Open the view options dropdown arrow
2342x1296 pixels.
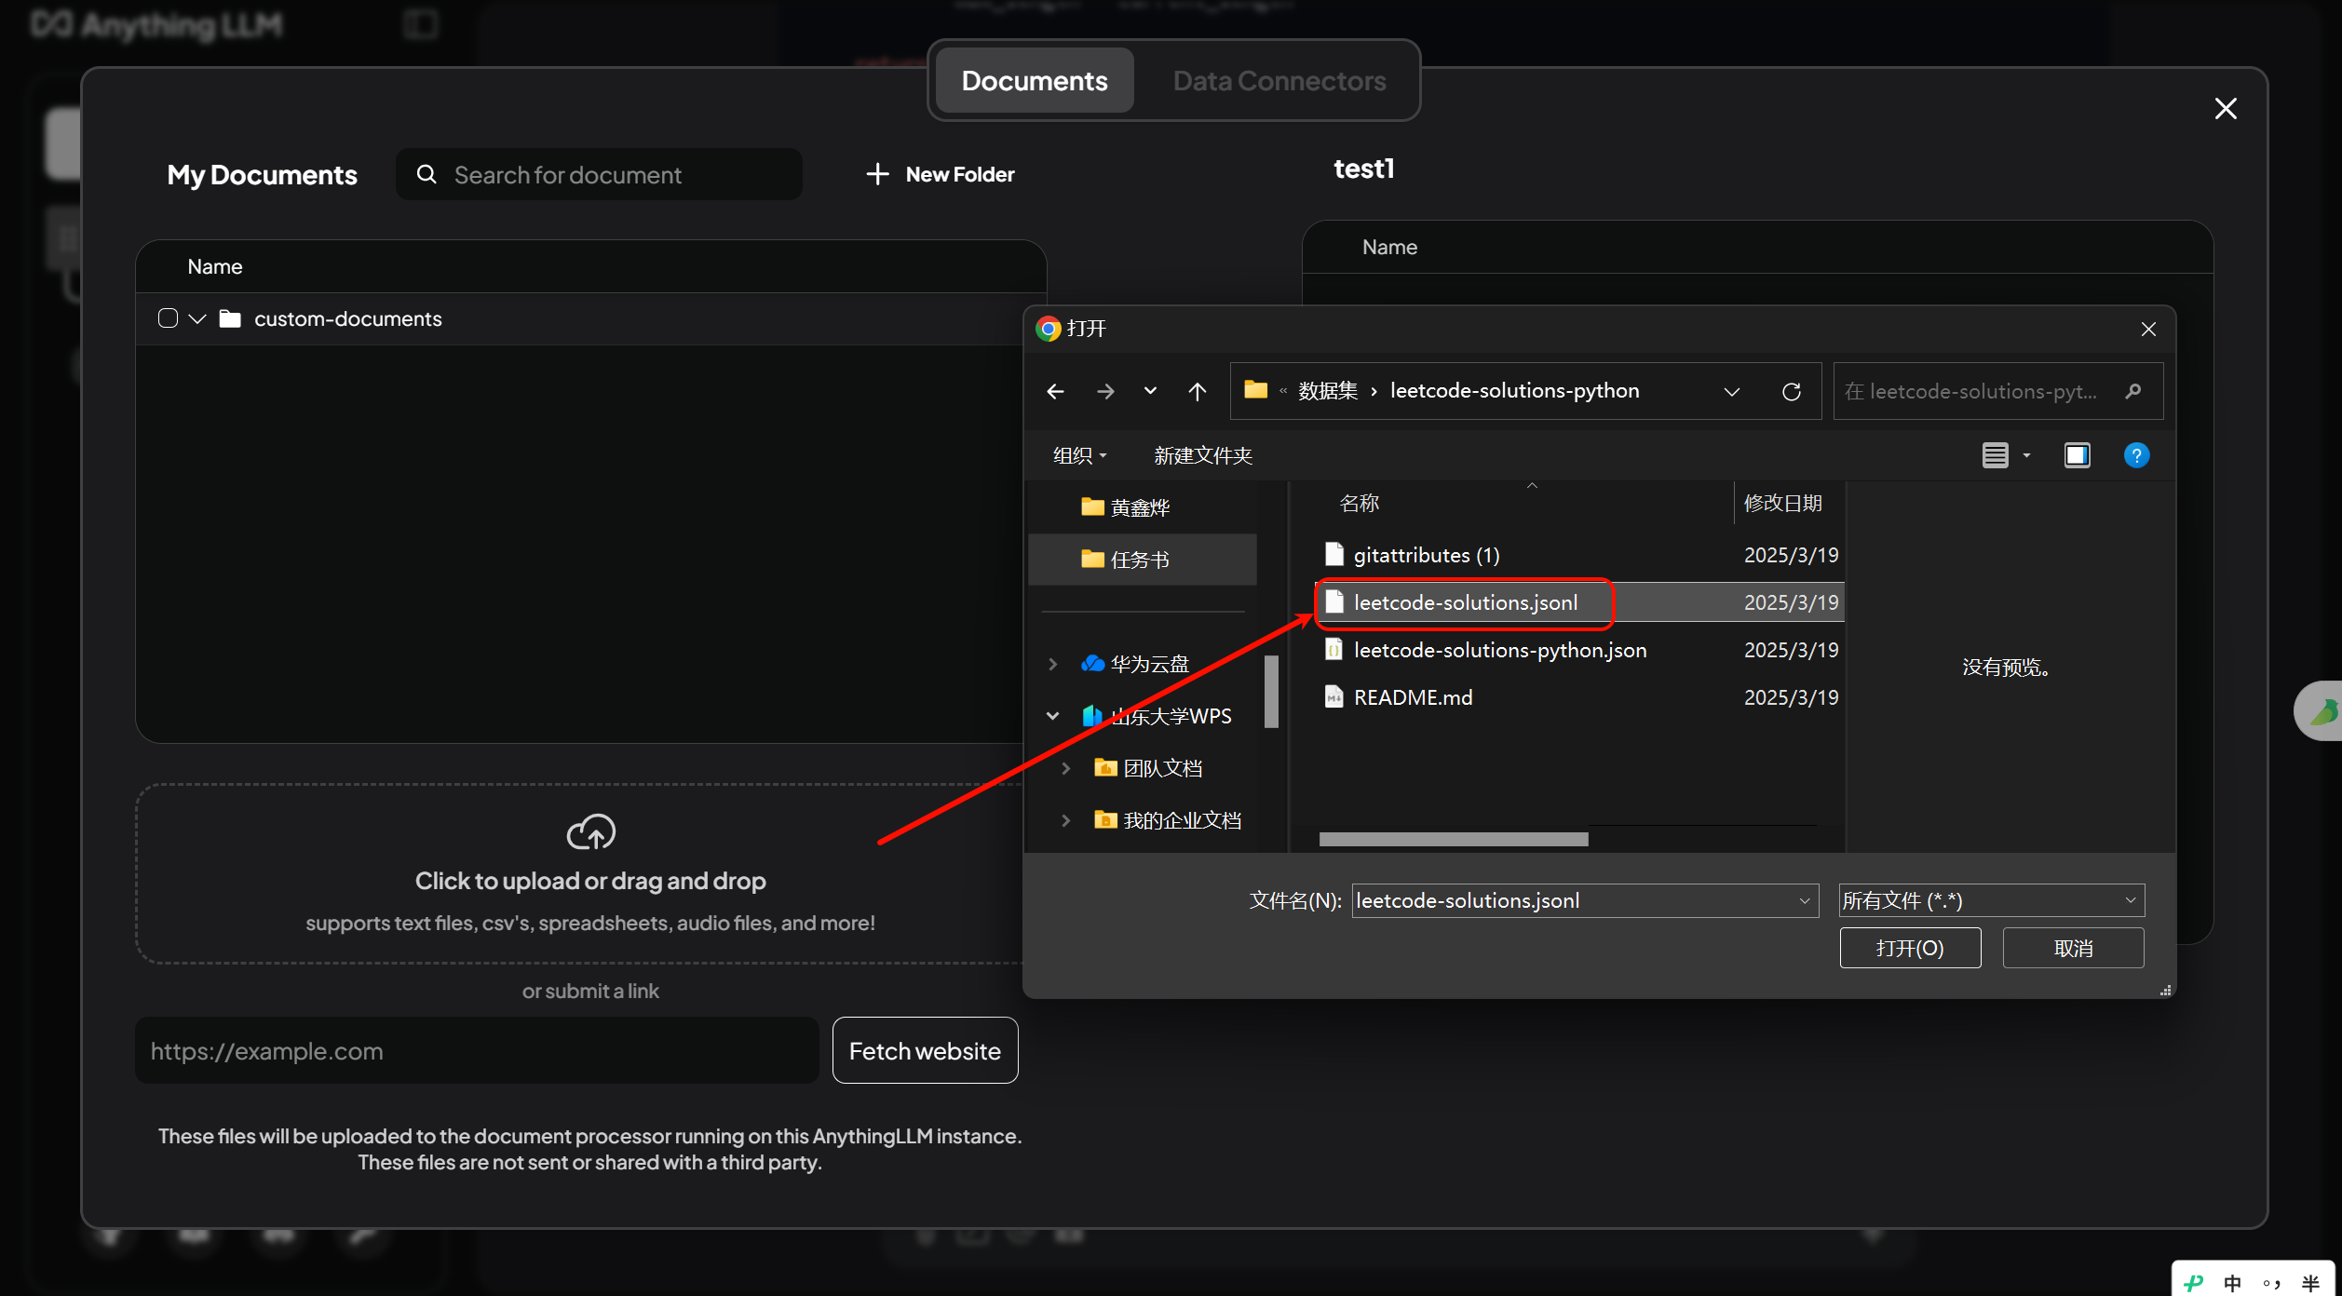2026,455
